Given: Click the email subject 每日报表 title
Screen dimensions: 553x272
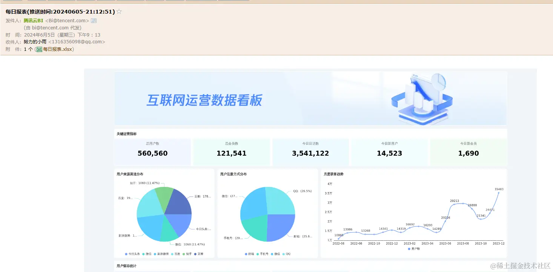Looking at the screenshot, I should [60, 12].
